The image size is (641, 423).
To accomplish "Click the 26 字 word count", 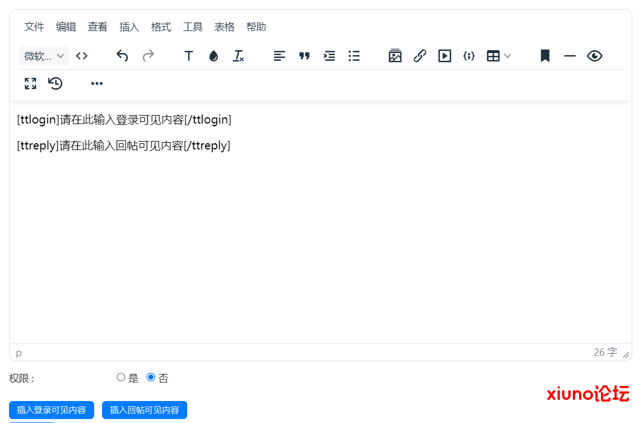I will (x=605, y=352).
